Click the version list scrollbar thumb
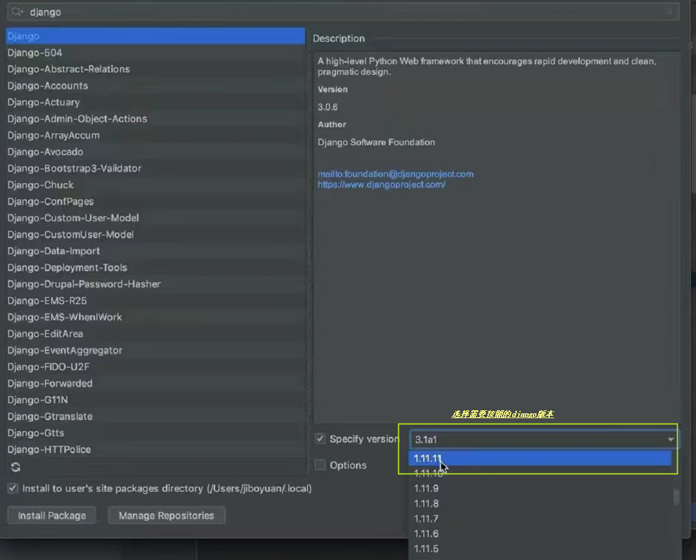Viewport: 696px width, 560px height. click(676, 497)
